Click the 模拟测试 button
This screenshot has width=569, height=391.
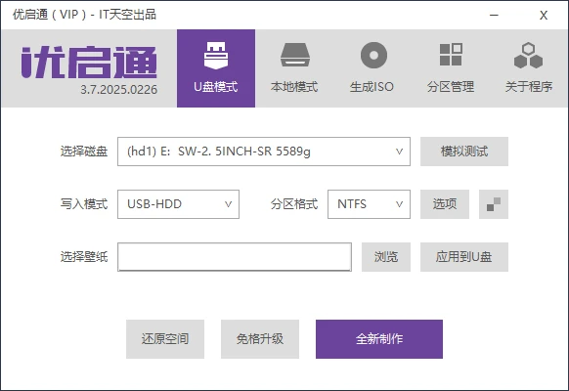464,152
